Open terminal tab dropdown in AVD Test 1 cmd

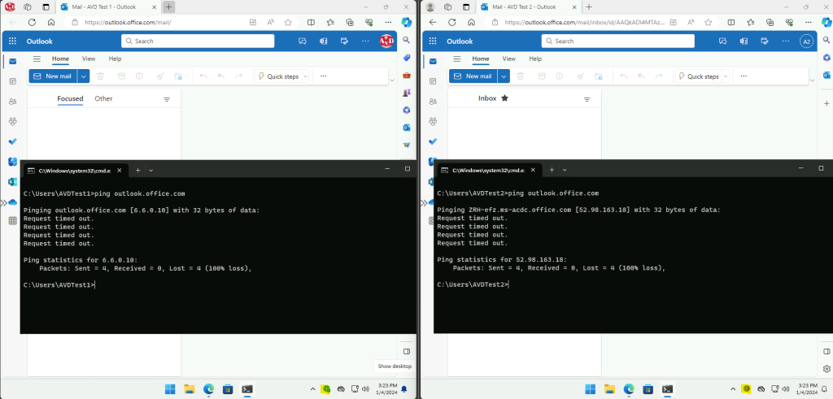point(150,171)
